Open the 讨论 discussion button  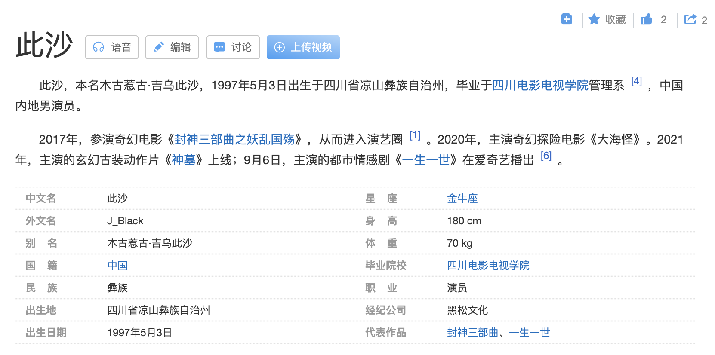click(x=233, y=47)
